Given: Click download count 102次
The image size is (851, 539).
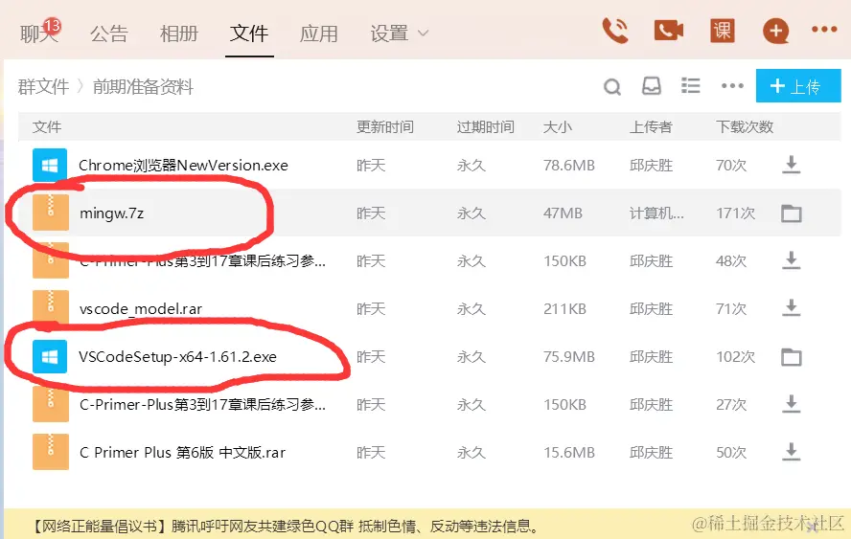Looking at the screenshot, I should (735, 357).
